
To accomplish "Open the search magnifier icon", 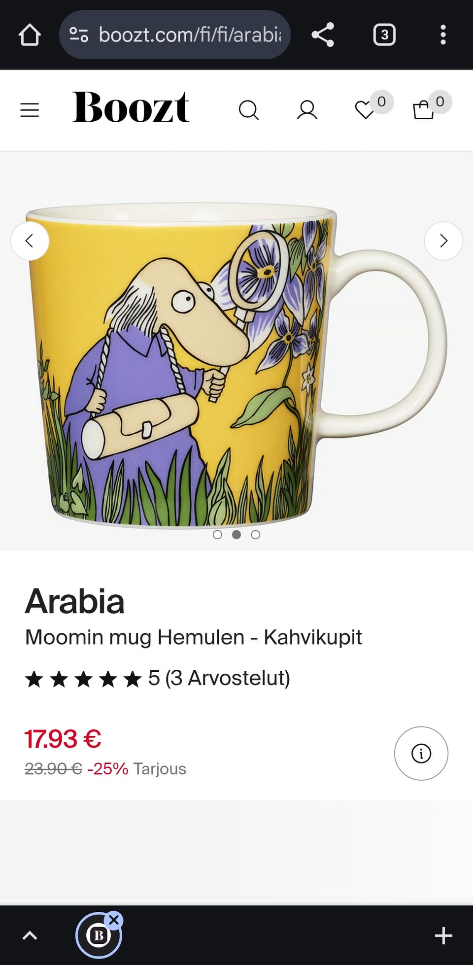I will (249, 110).
